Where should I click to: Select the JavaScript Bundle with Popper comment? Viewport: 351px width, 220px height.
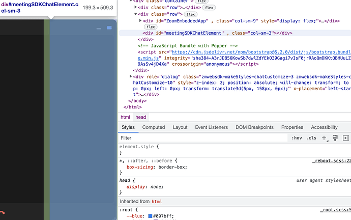(x=188, y=46)
